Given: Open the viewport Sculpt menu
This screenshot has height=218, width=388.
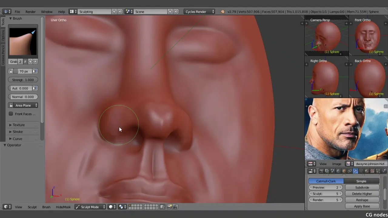Looking at the screenshot, I should tap(32, 207).
